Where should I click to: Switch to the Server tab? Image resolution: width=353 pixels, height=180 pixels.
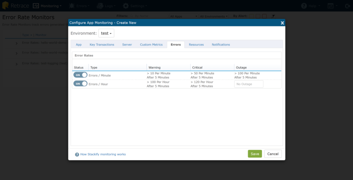pyautogui.click(x=127, y=45)
